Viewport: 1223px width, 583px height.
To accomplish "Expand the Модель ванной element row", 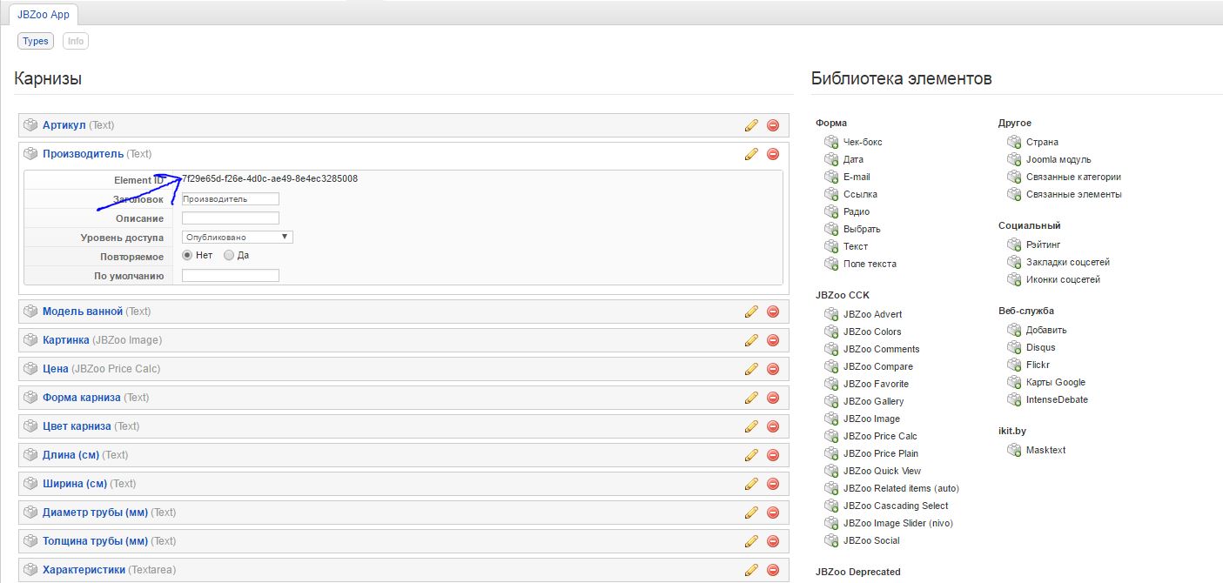I will [83, 312].
